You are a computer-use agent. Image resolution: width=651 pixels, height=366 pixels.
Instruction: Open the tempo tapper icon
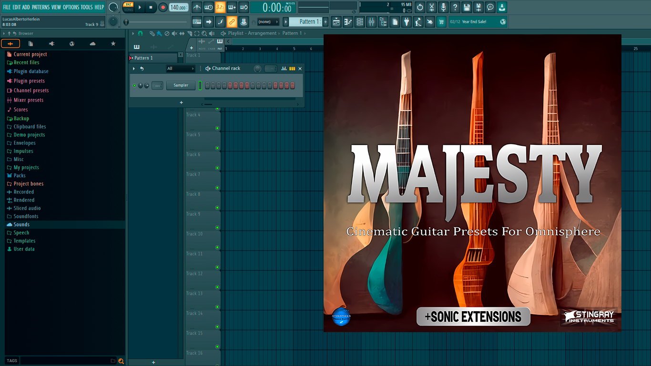(418, 21)
